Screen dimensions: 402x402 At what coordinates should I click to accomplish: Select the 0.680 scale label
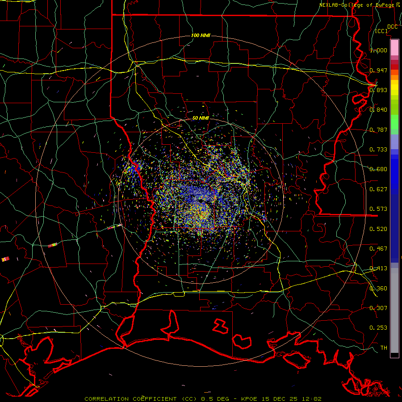pos(378,169)
